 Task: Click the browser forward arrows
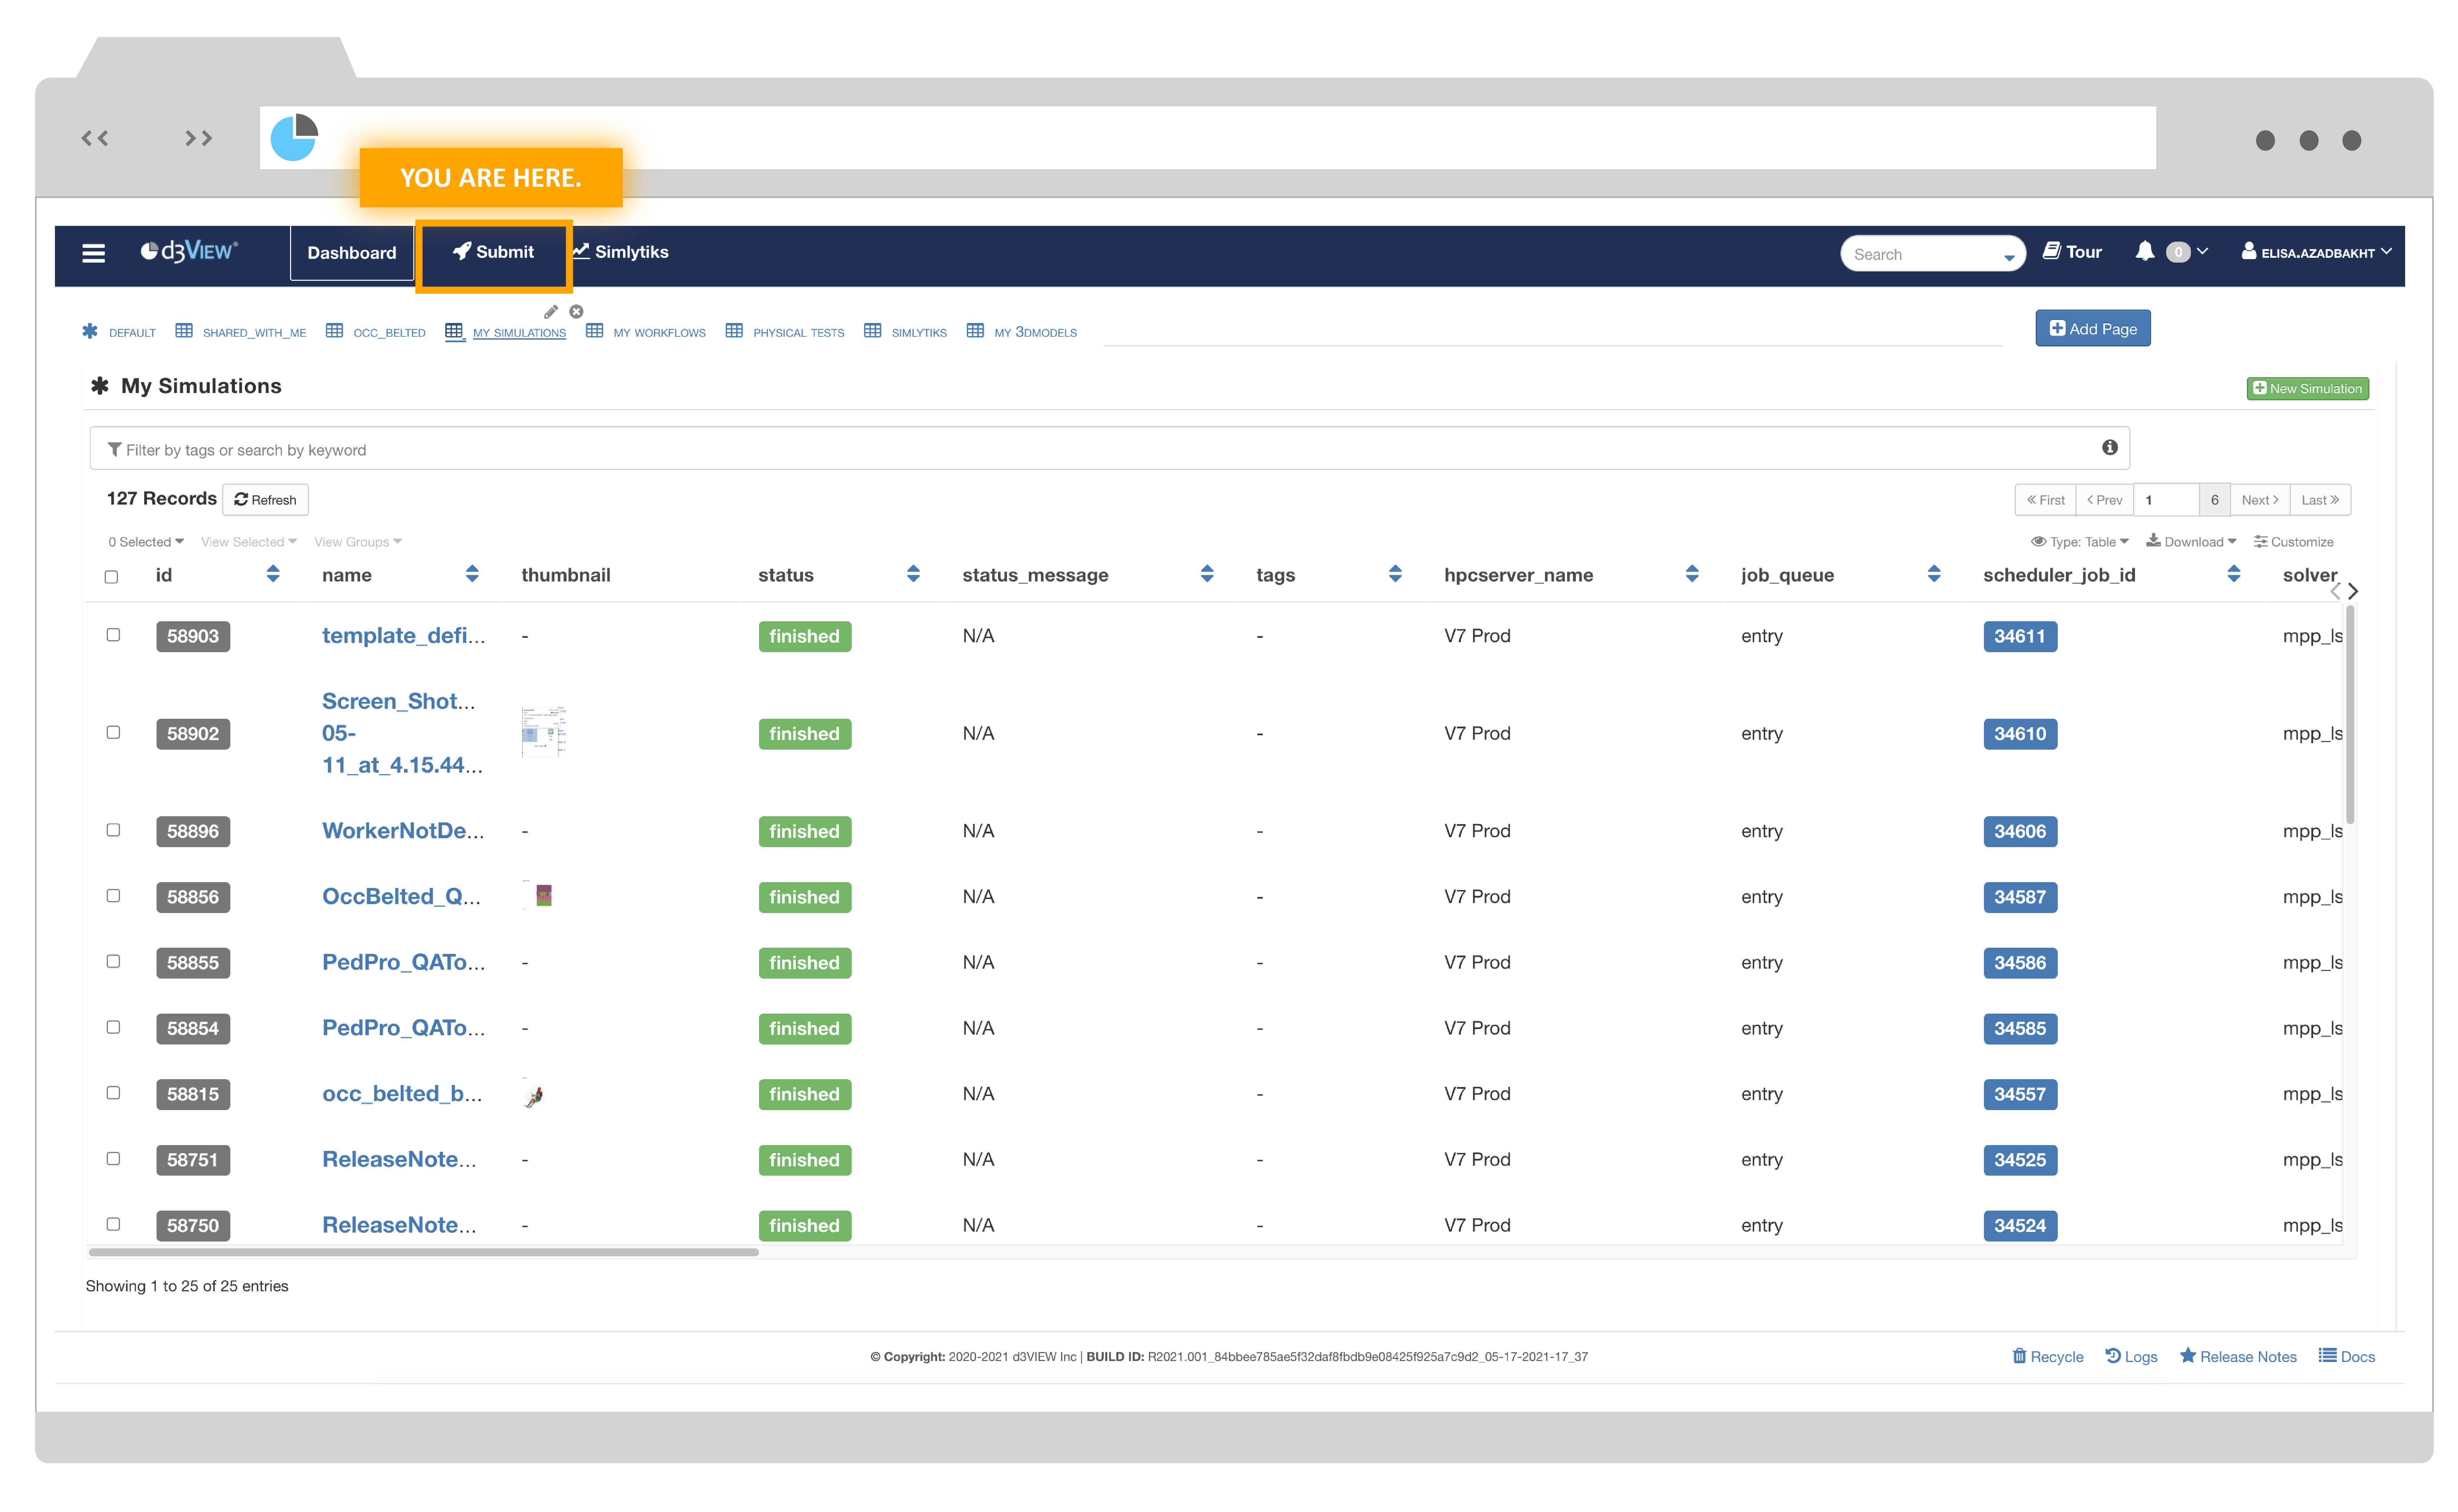pyautogui.click(x=199, y=138)
